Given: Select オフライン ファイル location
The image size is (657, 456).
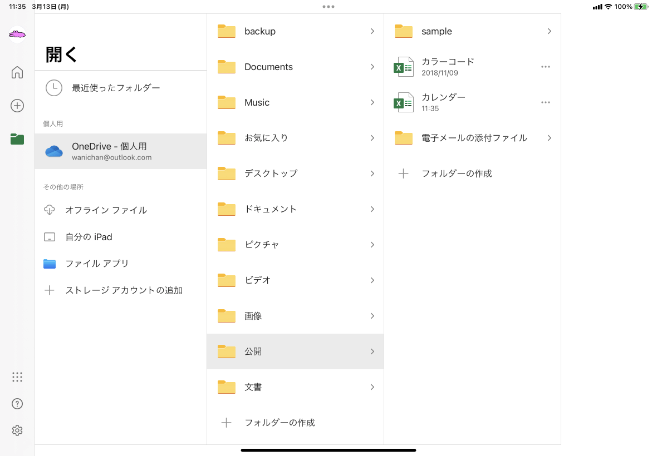Looking at the screenshot, I should (106, 210).
